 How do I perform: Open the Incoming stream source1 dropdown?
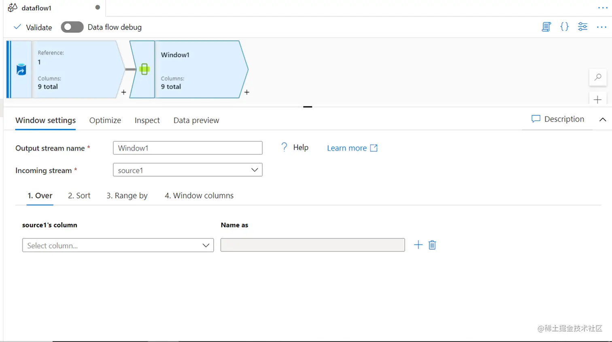[187, 170]
